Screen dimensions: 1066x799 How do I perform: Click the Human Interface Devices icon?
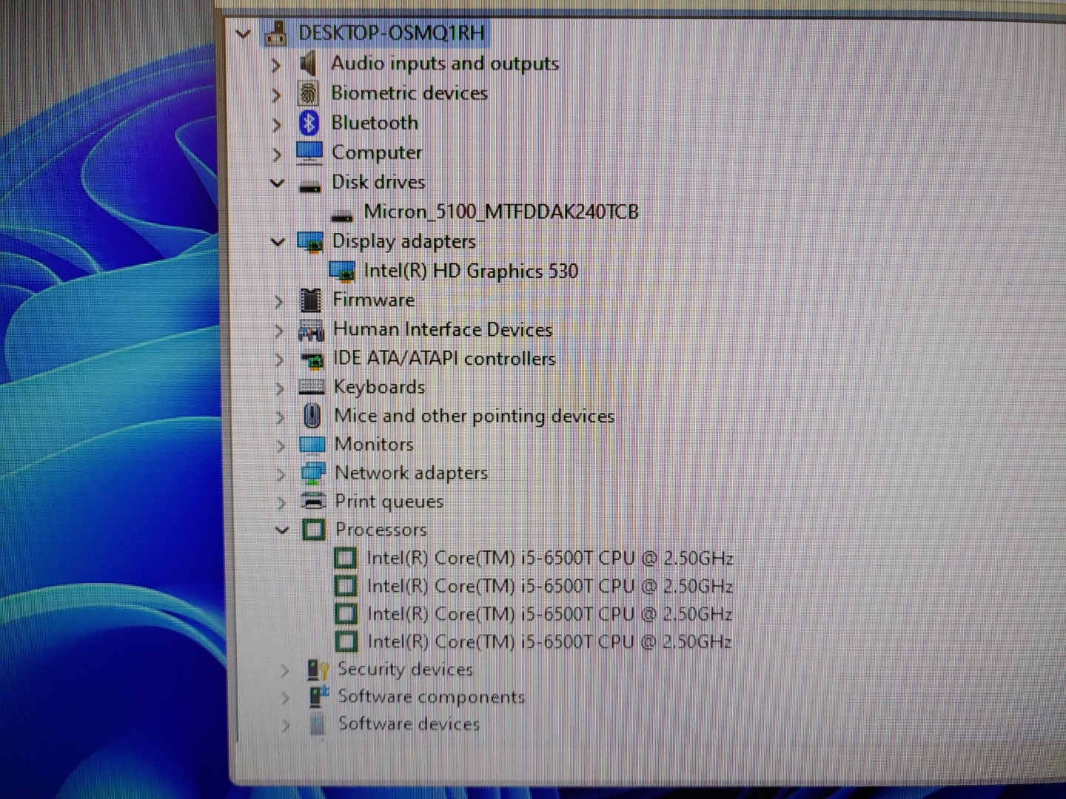311,330
